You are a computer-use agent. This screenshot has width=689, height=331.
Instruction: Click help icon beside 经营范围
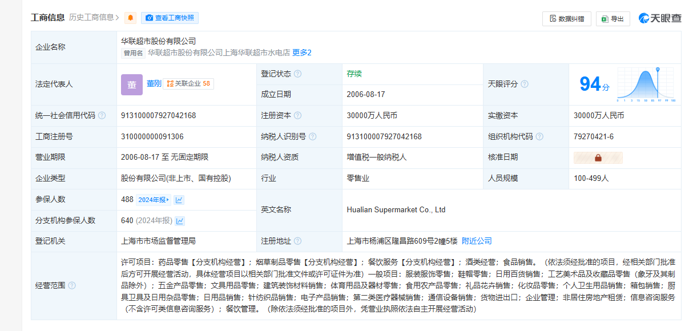[x=72, y=285]
